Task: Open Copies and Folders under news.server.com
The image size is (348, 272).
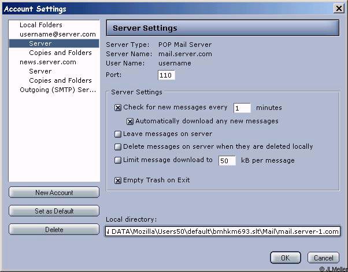Action: (x=60, y=80)
